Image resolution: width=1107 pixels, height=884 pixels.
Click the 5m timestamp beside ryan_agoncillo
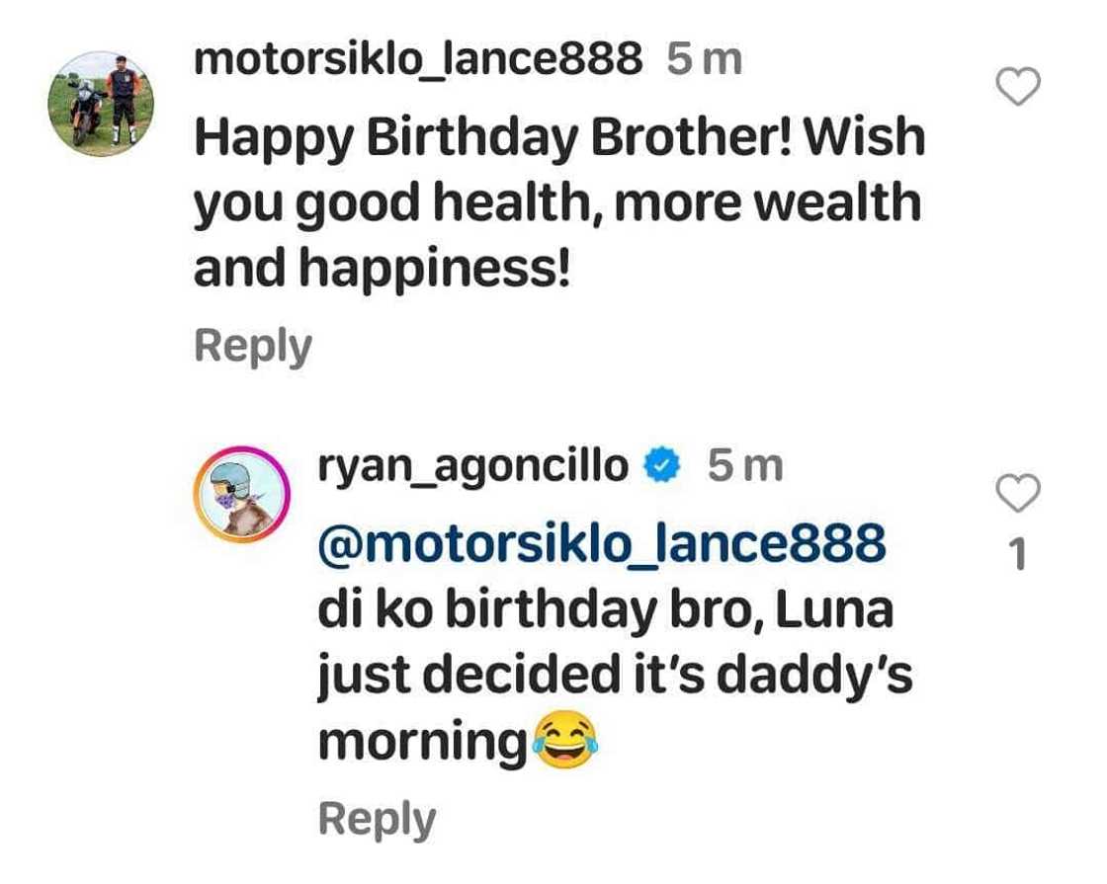(x=744, y=466)
